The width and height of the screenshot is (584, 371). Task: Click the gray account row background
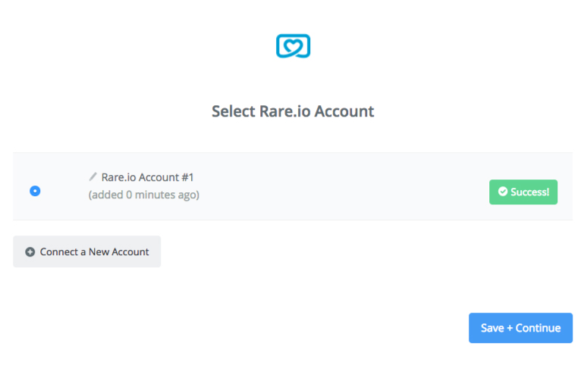point(293,186)
